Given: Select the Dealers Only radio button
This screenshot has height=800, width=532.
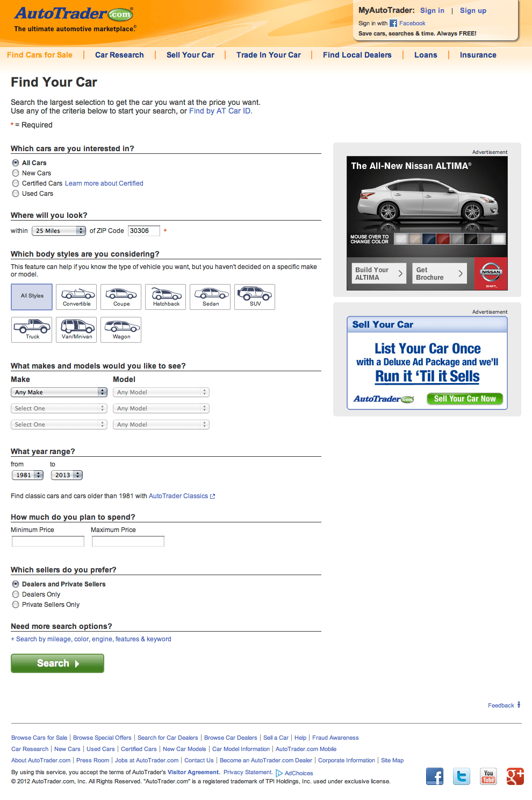Looking at the screenshot, I should coord(16,594).
